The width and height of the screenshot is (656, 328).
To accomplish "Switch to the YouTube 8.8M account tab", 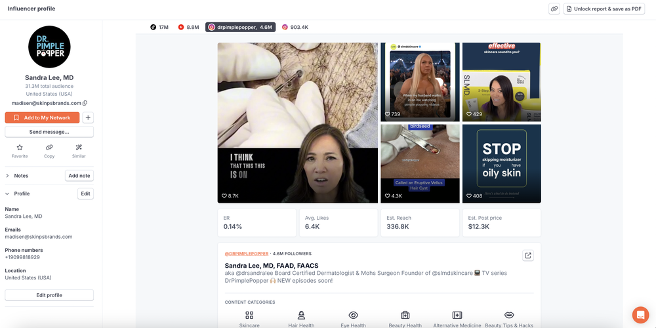I will pos(188,27).
